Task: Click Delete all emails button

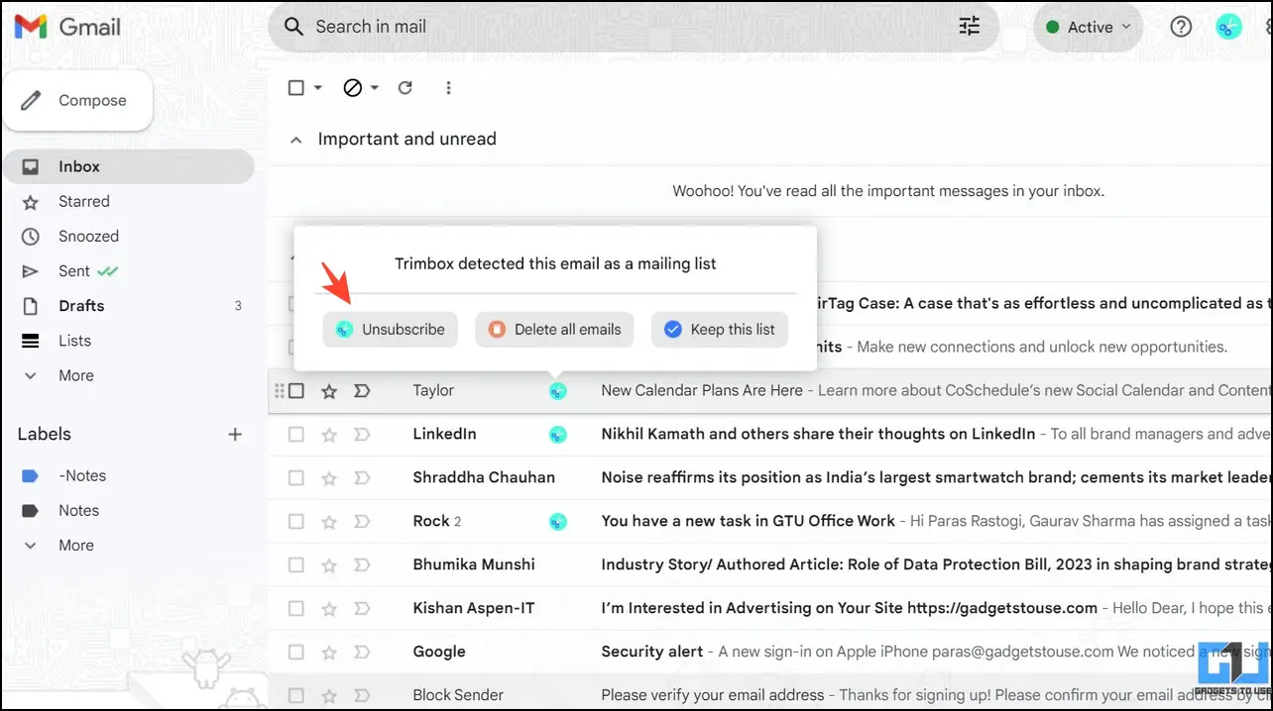Action: 555,330
